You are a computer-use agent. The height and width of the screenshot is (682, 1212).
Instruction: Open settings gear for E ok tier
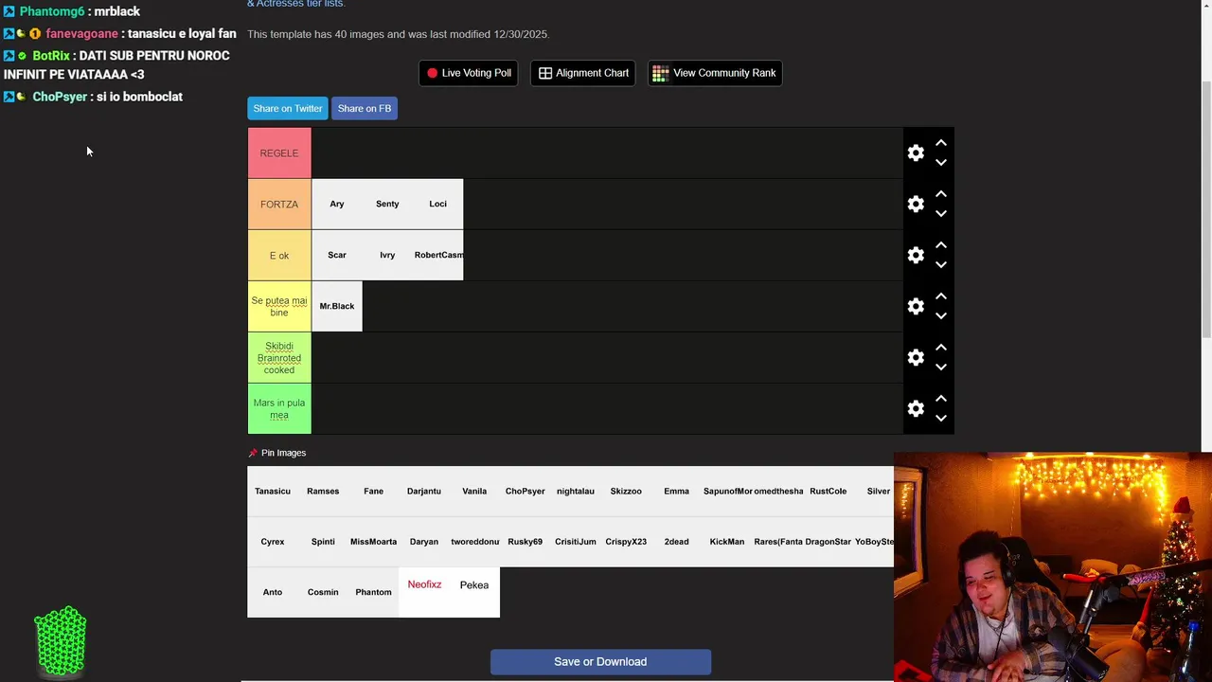point(916,255)
